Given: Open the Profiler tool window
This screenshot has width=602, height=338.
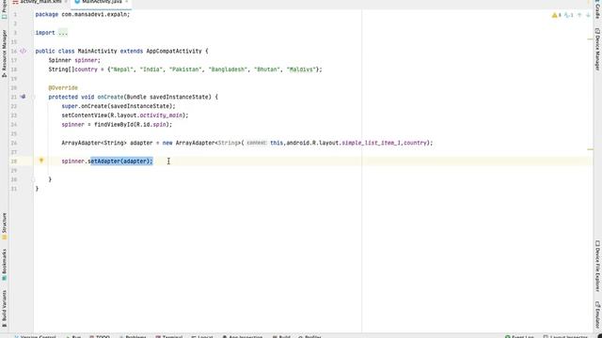Looking at the screenshot, I should (x=309, y=336).
